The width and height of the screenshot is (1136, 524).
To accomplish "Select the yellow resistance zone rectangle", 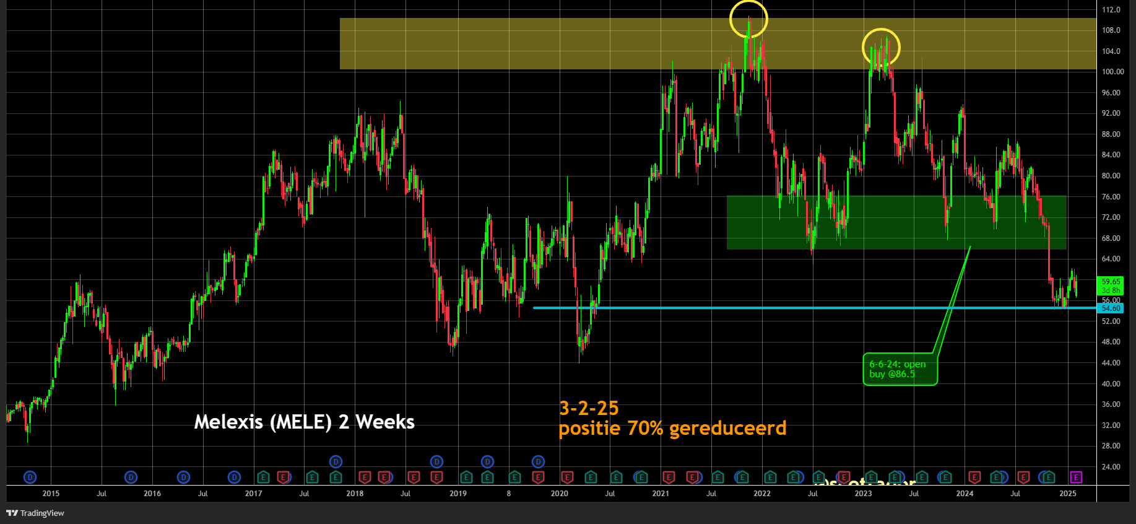I will pyautogui.click(x=718, y=43).
